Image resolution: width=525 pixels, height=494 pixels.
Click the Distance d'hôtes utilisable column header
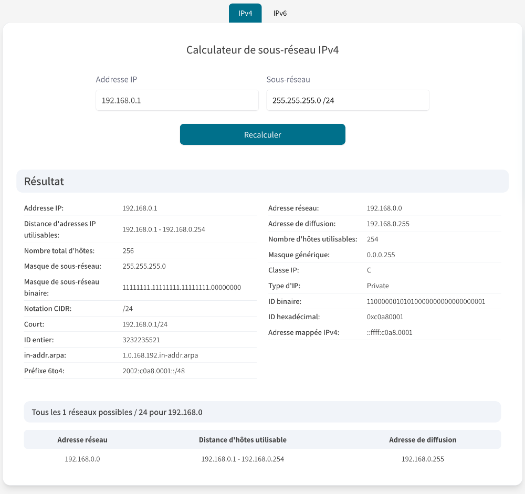(x=243, y=440)
